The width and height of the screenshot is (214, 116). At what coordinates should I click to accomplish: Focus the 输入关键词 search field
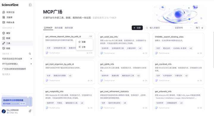point(158,28)
